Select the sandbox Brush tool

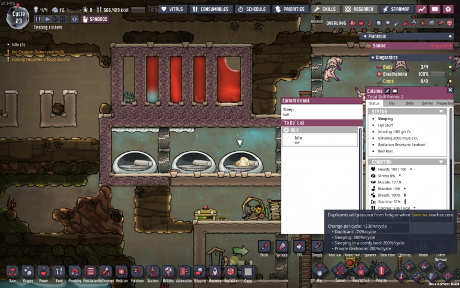(x=264, y=247)
